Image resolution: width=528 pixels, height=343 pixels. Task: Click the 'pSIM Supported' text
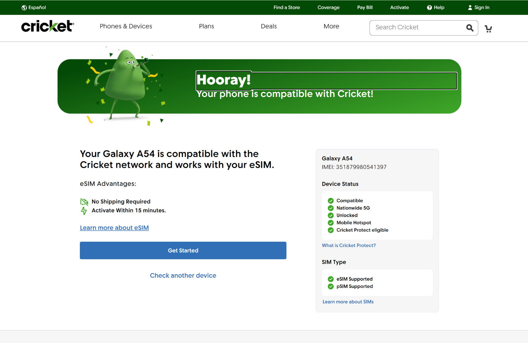pyautogui.click(x=355, y=286)
